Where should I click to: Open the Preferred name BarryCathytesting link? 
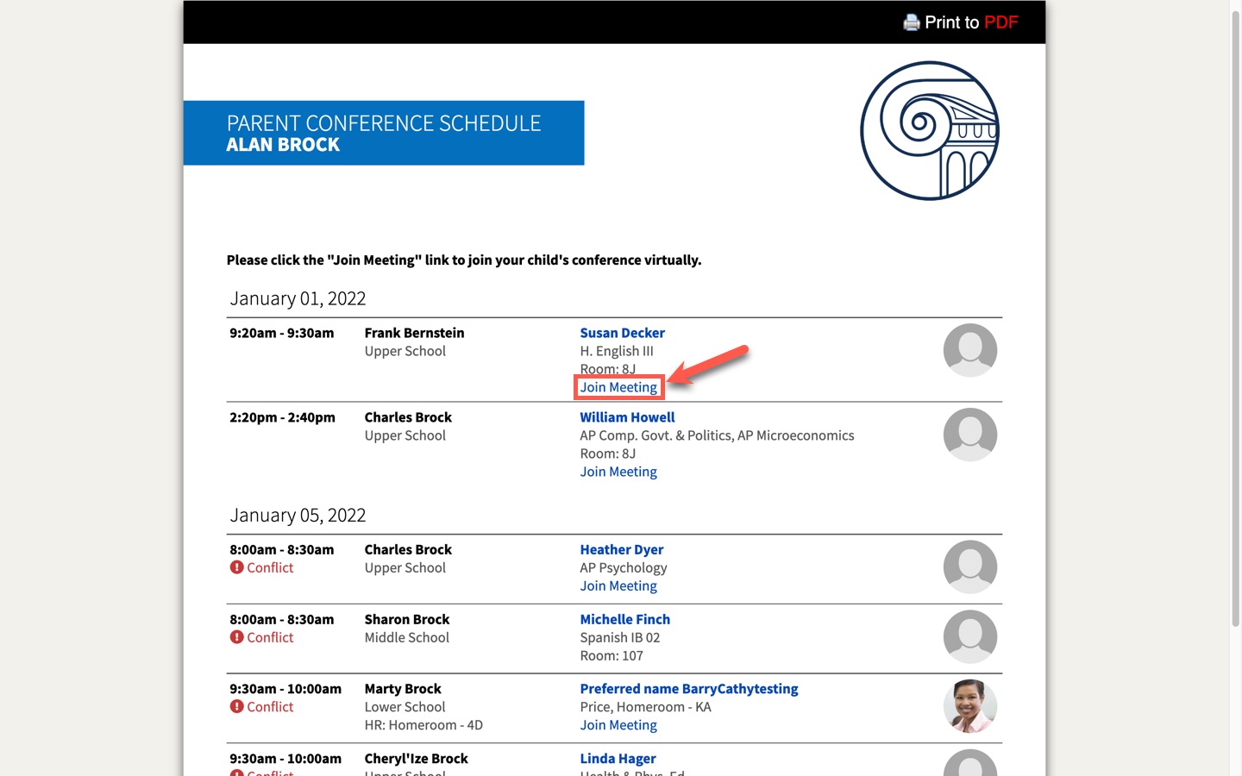[x=688, y=689]
